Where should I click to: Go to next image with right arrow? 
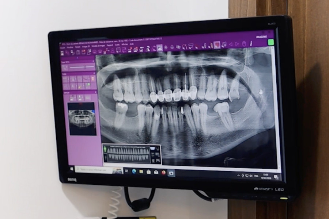pos(237,44)
